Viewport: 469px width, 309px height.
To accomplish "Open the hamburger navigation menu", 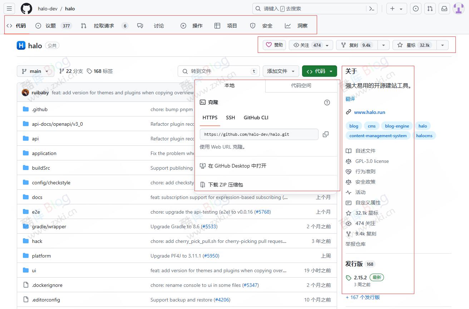I will [x=9, y=8].
